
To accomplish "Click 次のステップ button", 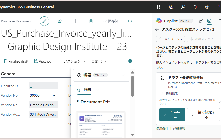I will point(201,39).
